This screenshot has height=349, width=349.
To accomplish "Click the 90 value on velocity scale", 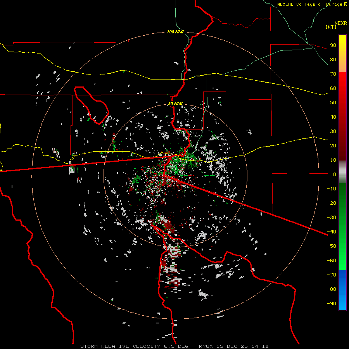I will click(x=333, y=45).
